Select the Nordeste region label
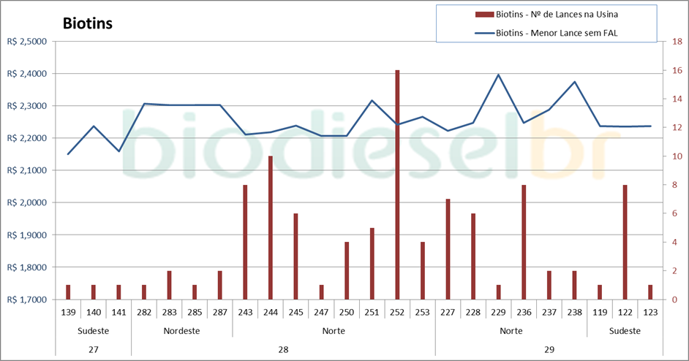 point(182,330)
